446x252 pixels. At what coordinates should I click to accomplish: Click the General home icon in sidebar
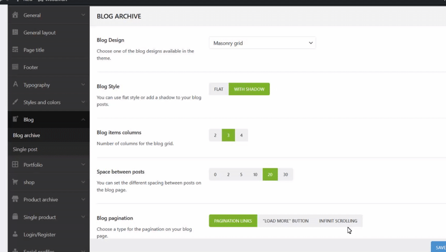[15, 15]
